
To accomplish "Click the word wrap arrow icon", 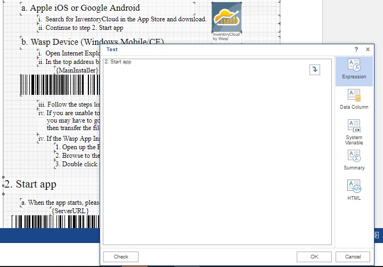I will point(315,70).
